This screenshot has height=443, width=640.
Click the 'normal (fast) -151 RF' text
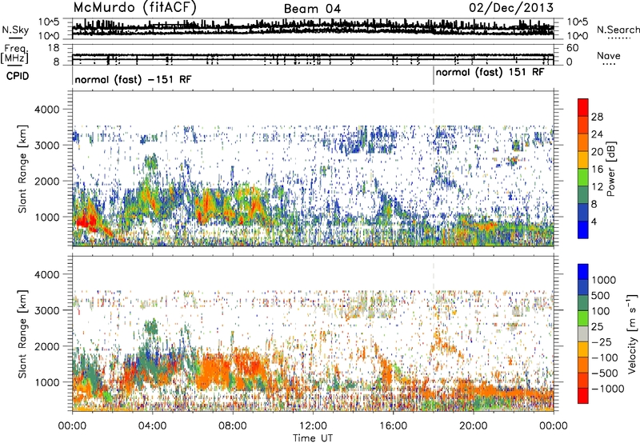pos(133,79)
